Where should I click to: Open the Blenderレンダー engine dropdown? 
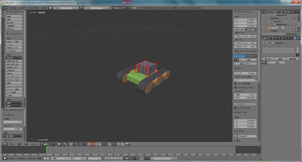click(x=122, y=7)
